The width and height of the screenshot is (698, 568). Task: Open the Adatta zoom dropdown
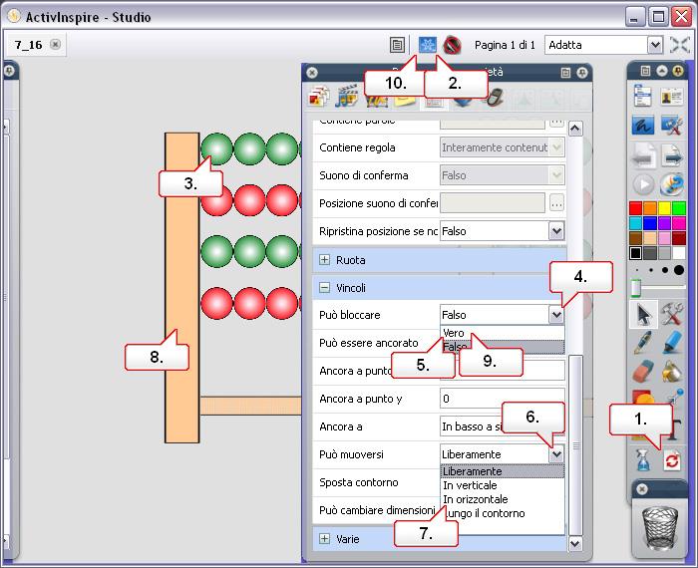pos(654,45)
